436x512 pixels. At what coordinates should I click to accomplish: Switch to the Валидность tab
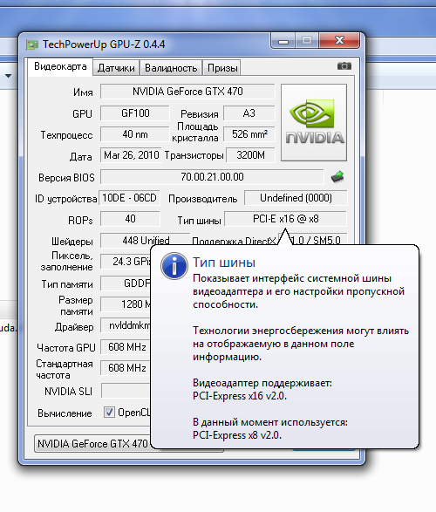tap(171, 68)
